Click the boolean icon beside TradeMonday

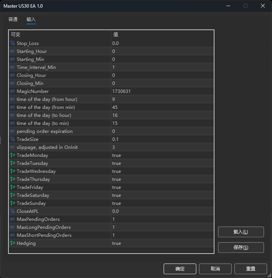[13, 155]
